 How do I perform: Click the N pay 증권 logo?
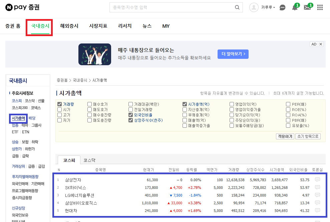[x=22, y=7]
